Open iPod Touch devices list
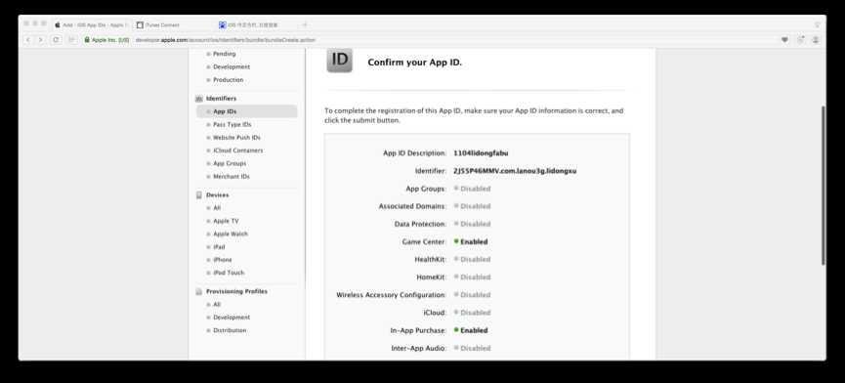Screen dimensions: 845x383 229,273
